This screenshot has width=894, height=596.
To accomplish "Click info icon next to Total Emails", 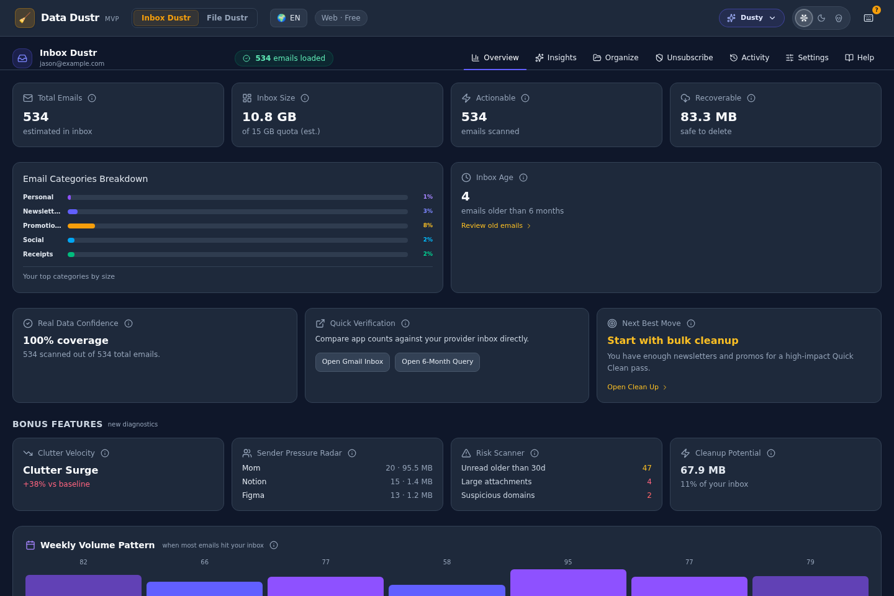I will pyautogui.click(x=92, y=98).
